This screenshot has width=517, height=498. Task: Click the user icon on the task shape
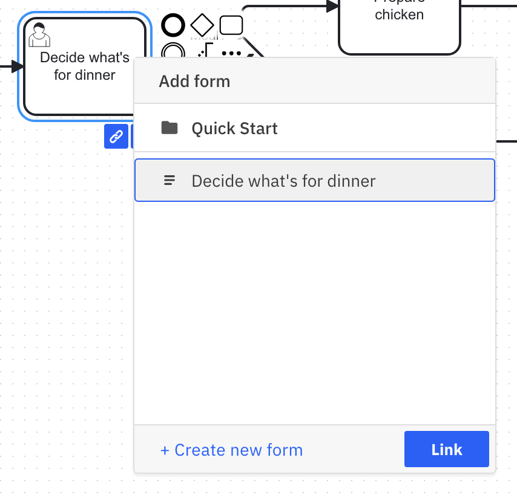coord(39,35)
